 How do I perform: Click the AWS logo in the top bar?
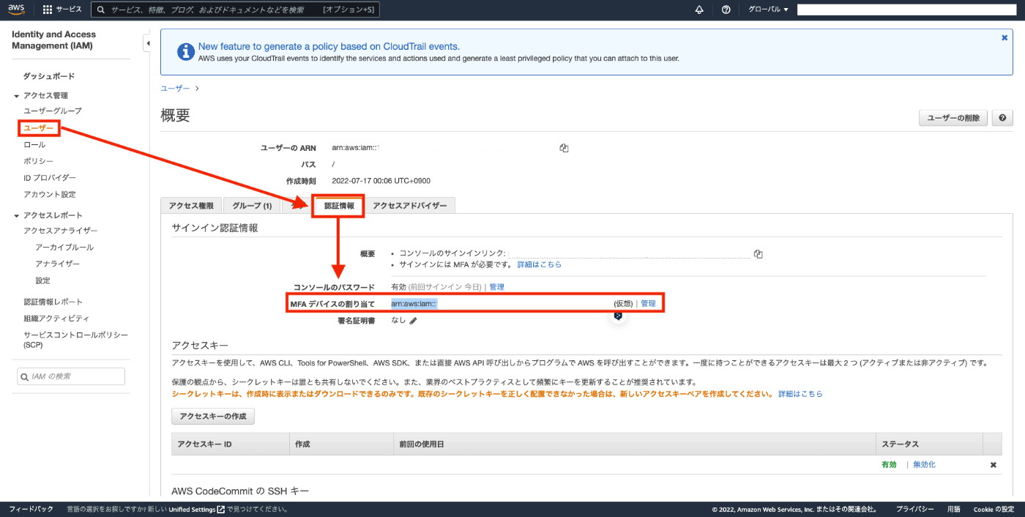17,10
